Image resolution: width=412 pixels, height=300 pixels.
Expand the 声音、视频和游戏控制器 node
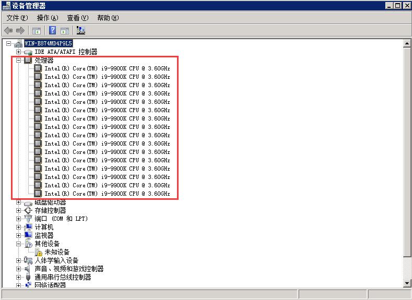[18, 269]
